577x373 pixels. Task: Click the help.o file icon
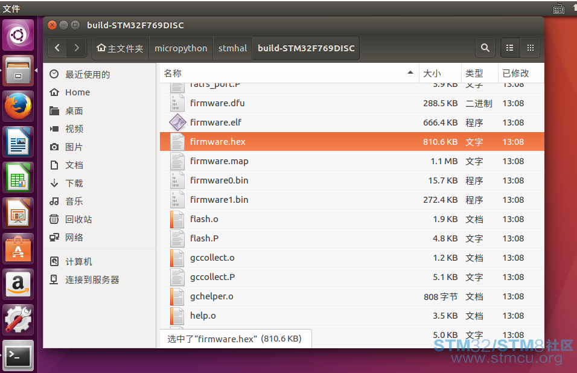tap(177, 316)
